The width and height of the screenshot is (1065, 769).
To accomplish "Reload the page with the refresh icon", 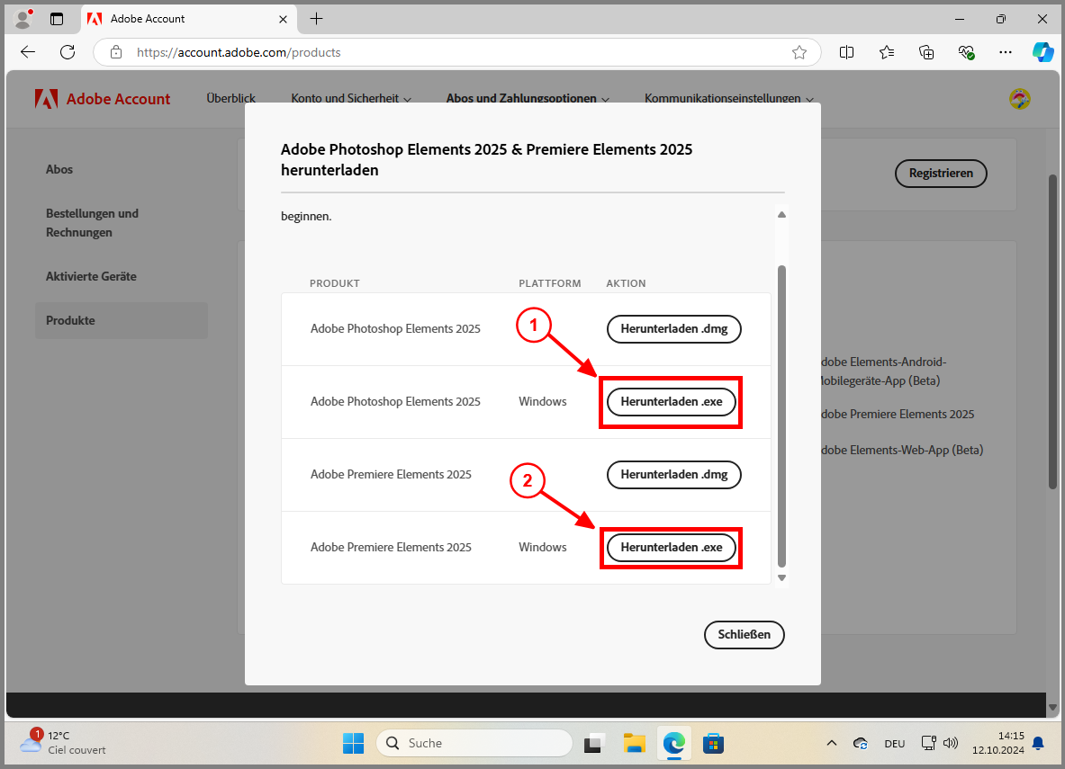I will (x=67, y=51).
